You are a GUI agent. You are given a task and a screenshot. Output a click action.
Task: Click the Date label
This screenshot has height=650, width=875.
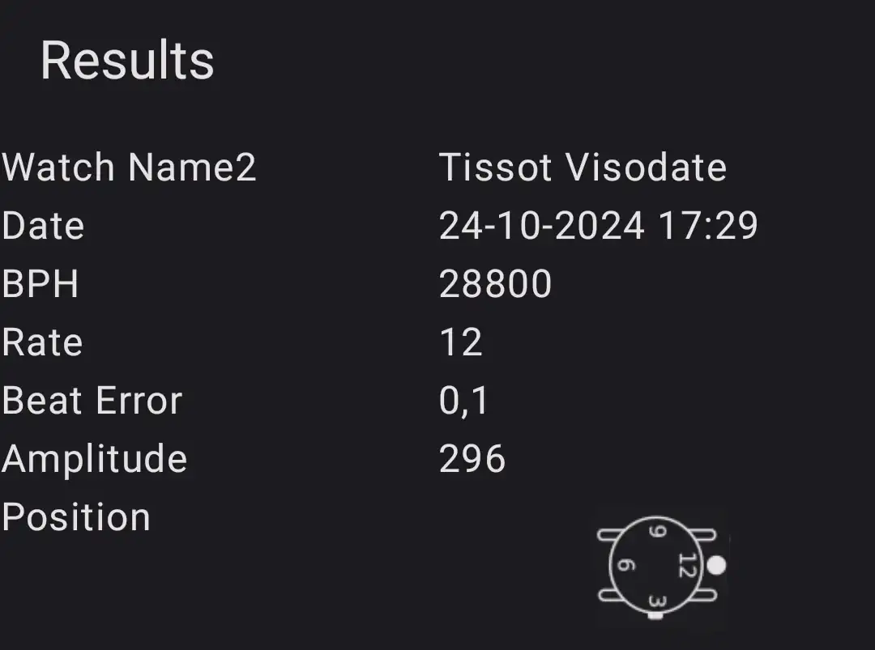pos(43,225)
